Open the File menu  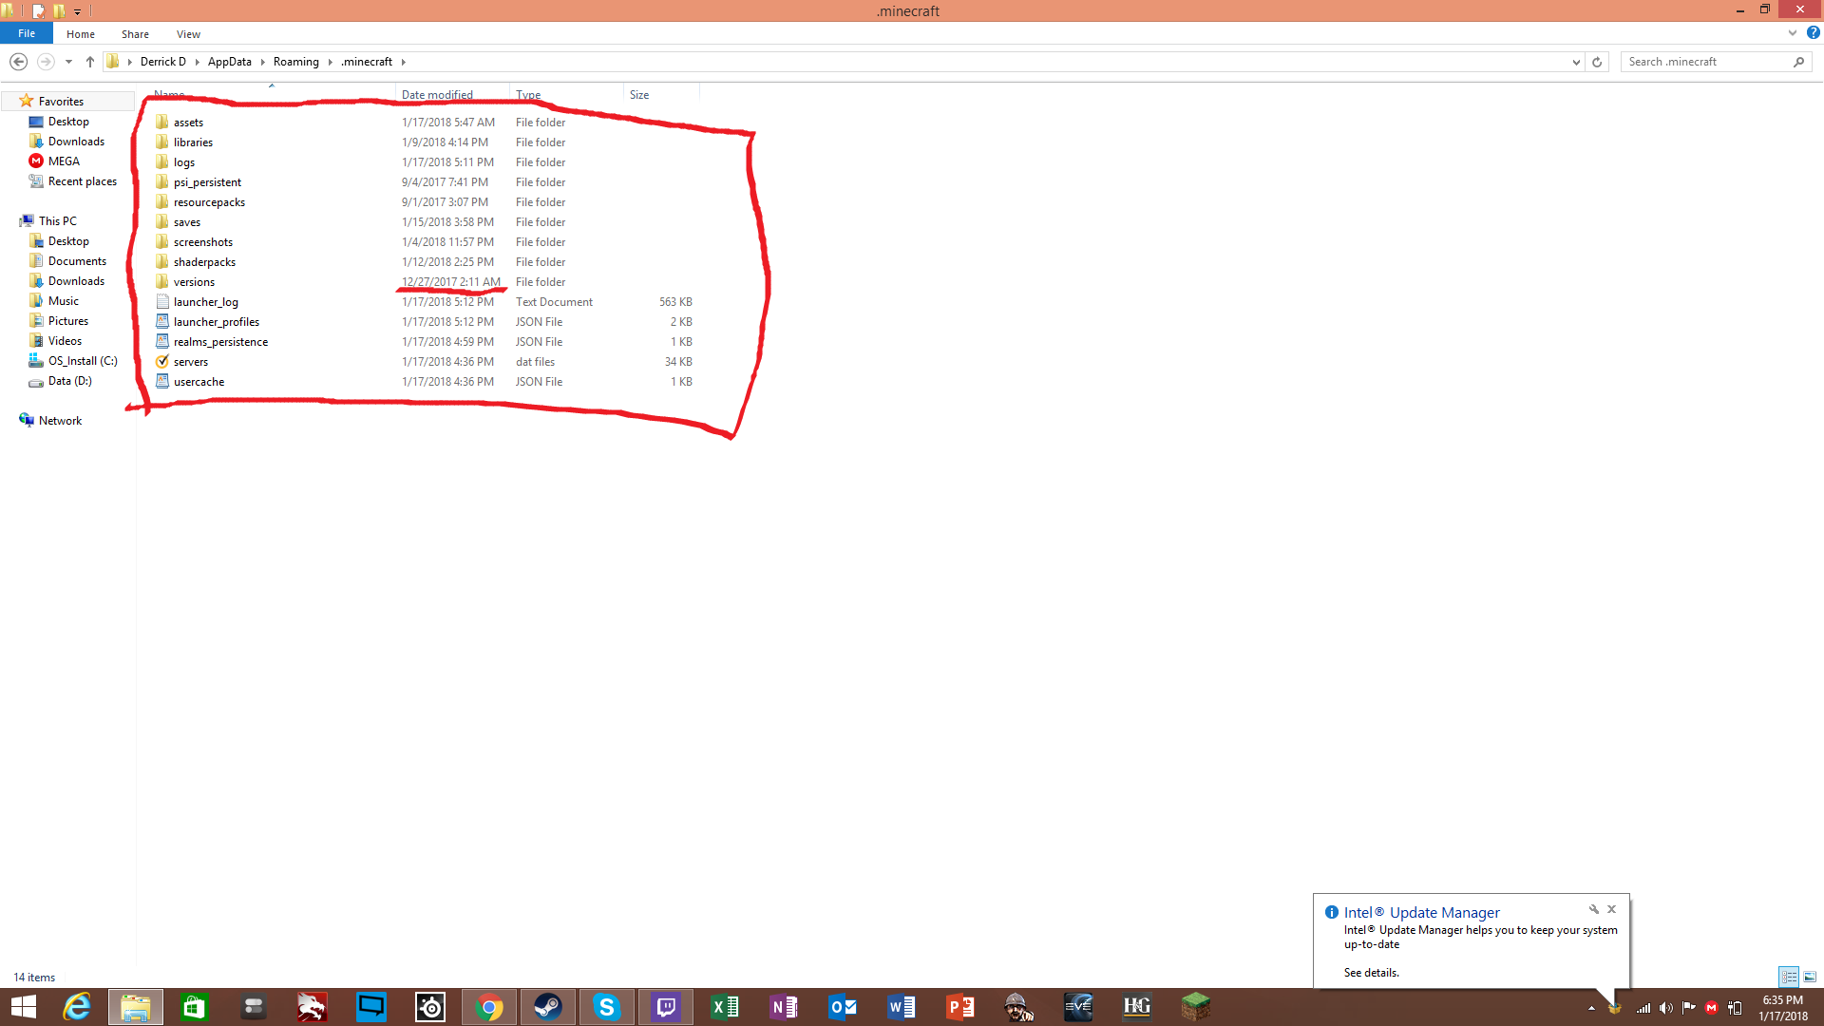click(x=27, y=33)
